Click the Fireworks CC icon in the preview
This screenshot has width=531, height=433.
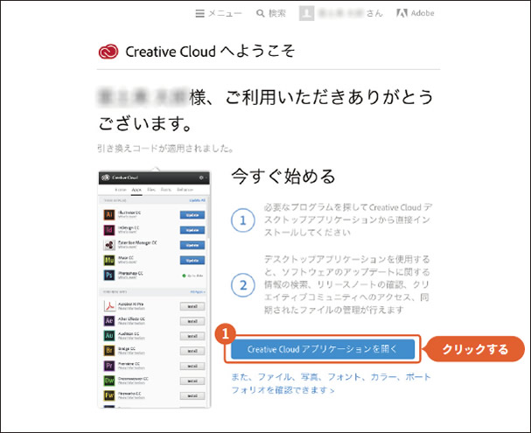[x=109, y=395]
